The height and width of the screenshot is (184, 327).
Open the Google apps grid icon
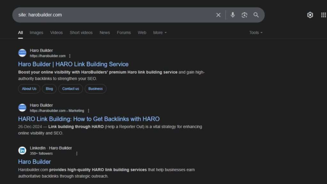pyautogui.click(x=323, y=15)
